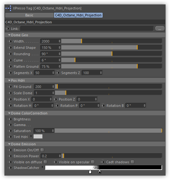This screenshot has height=180, width=170.
Task: Click the Saturation value stepper arrows
Action: 53,131
